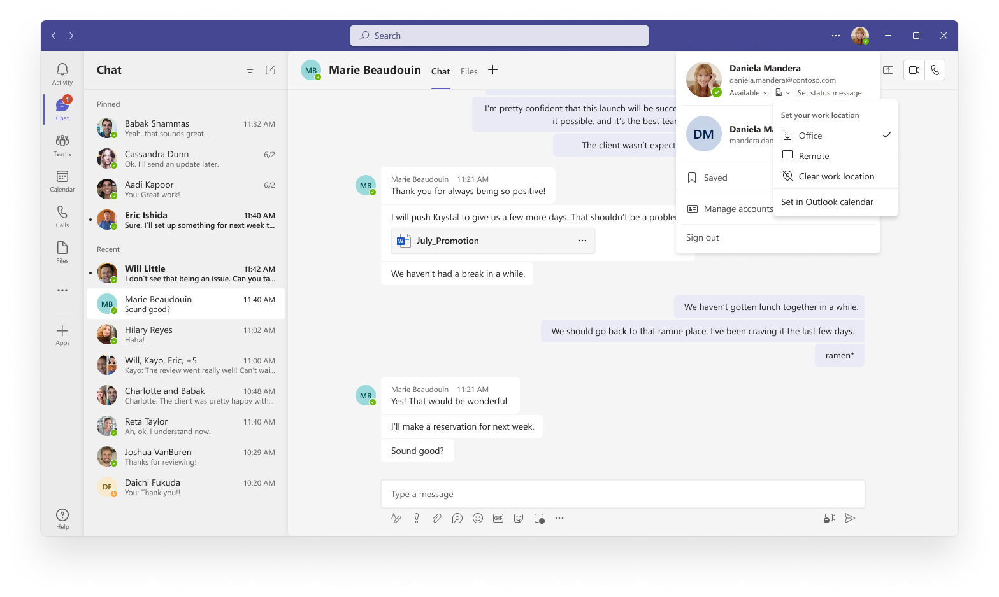999x597 pixels.
Task: Switch to the Files tab
Action: tap(469, 71)
